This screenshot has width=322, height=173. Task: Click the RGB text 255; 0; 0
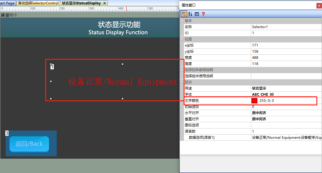pyautogui.click(x=266, y=101)
